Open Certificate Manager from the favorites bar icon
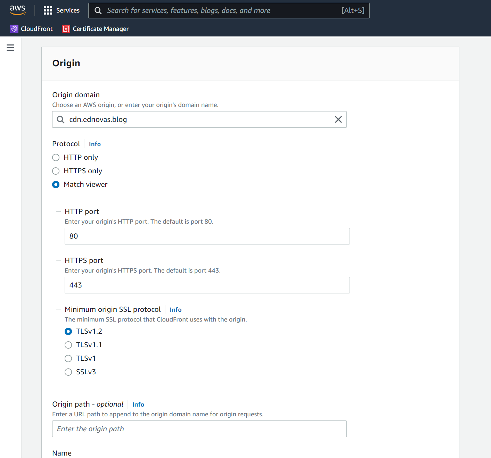The width and height of the screenshot is (491, 458). coord(66,28)
